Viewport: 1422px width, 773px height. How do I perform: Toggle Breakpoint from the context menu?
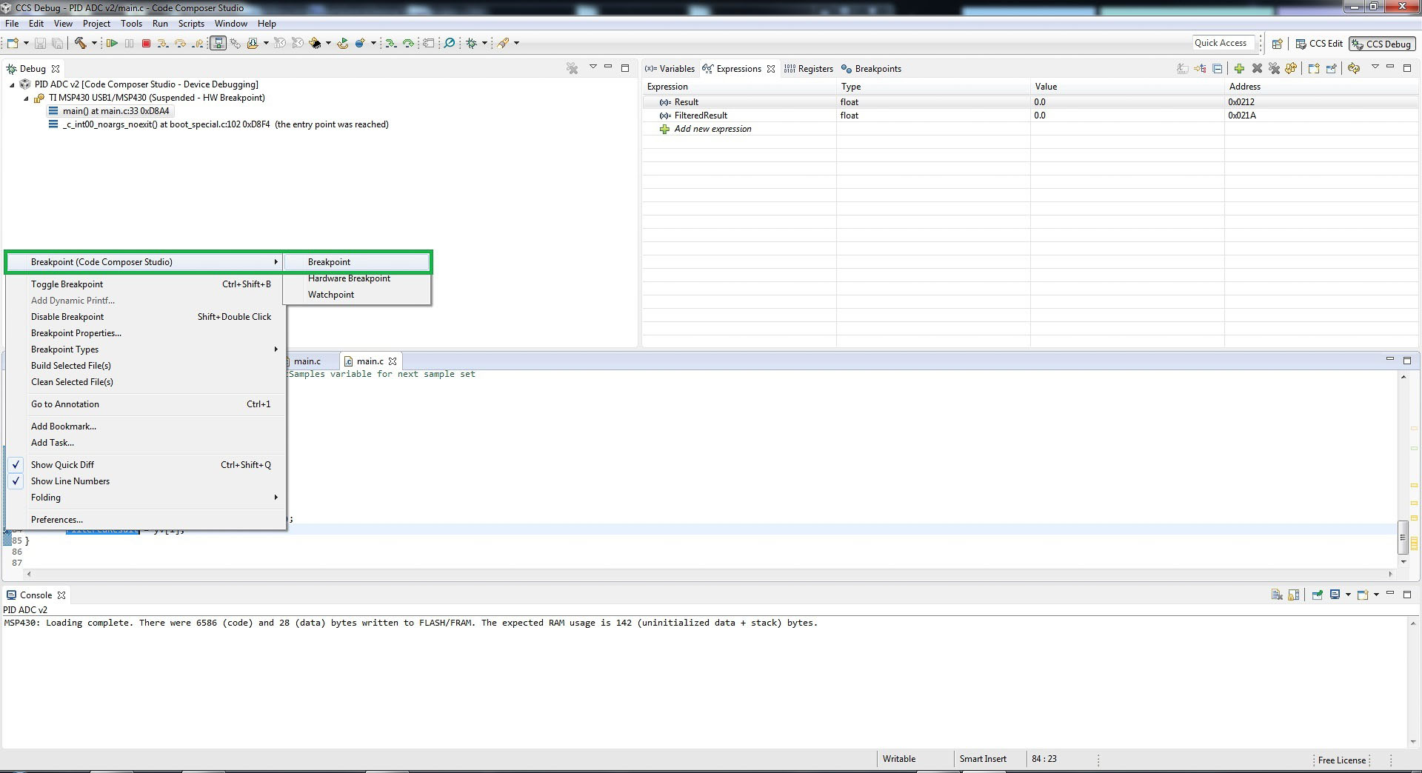[67, 284]
